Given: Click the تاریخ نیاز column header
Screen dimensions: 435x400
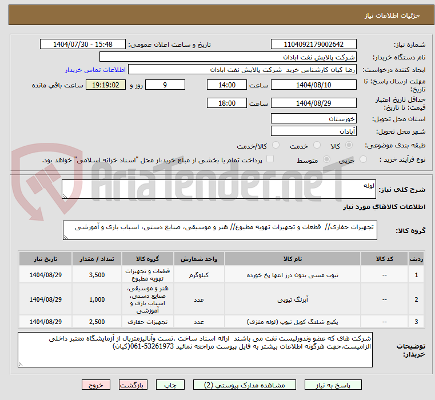Looking at the screenshot, I should 46,259.
